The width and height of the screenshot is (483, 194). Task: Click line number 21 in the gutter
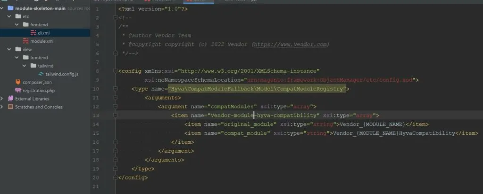pos(97,186)
